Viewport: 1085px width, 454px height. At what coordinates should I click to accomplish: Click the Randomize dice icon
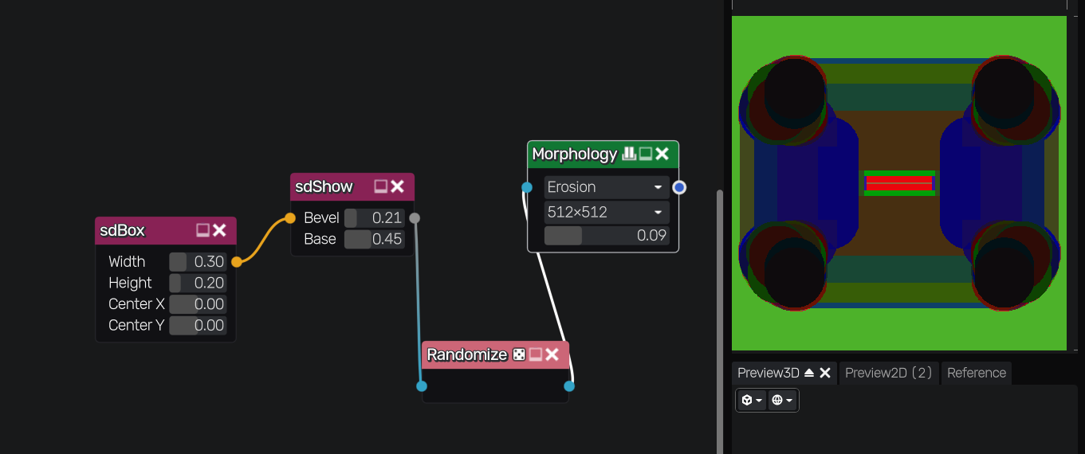(519, 354)
